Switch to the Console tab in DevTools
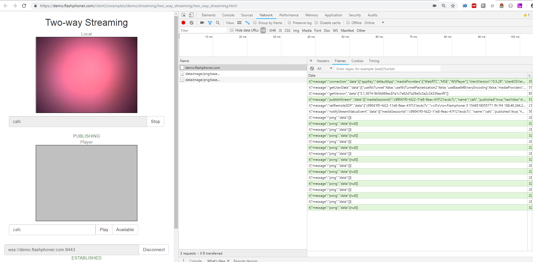Screen dimensions: 533x262 [228, 15]
